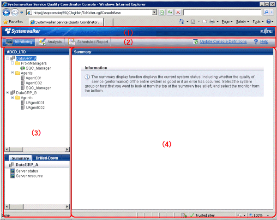Select UAgent001 in the tree
Image resolution: width=277 pixels, height=220 pixels.
35,103
